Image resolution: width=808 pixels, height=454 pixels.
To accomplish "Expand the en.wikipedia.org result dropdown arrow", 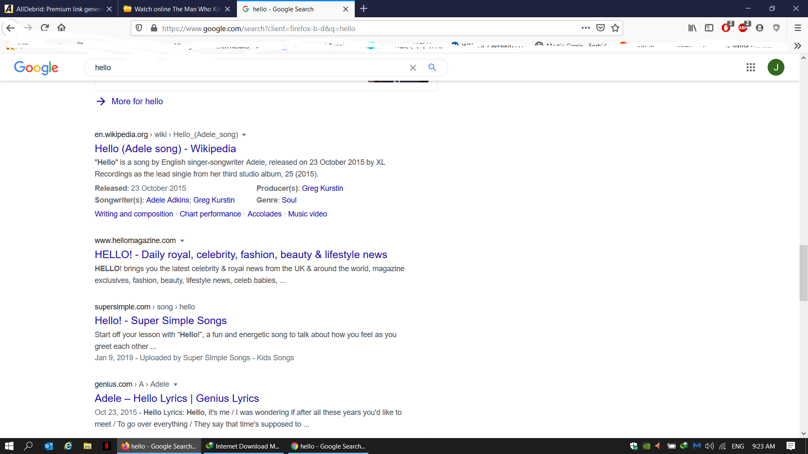I will (244, 135).
